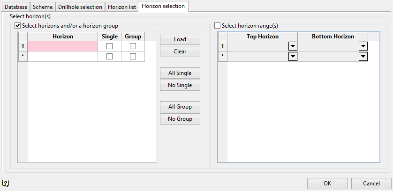Image resolution: width=393 pixels, height=191 pixels.
Task: Click the help question mark icon
Action: [x=5, y=183]
